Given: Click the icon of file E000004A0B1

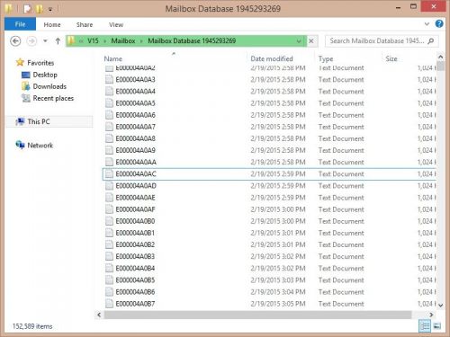Looking at the screenshot, I should click(109, 233).
